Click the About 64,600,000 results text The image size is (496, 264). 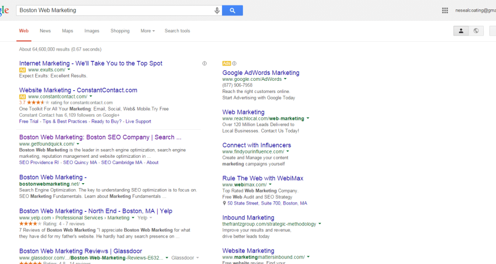click(x=60, y=50)
